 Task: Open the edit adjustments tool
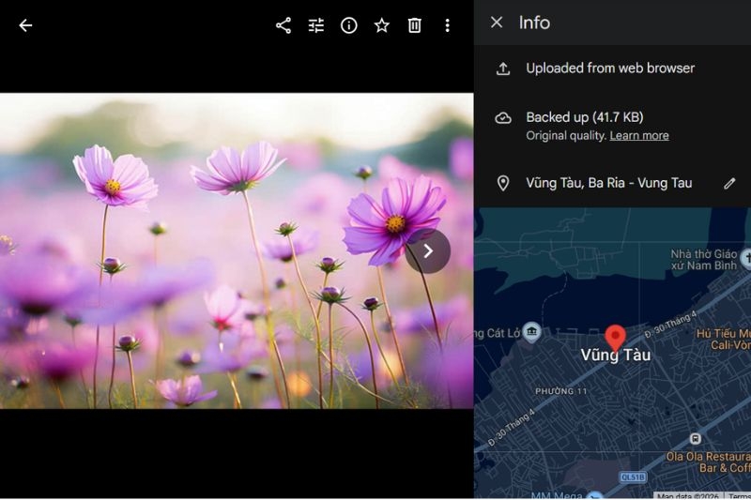tap(316, 25)
